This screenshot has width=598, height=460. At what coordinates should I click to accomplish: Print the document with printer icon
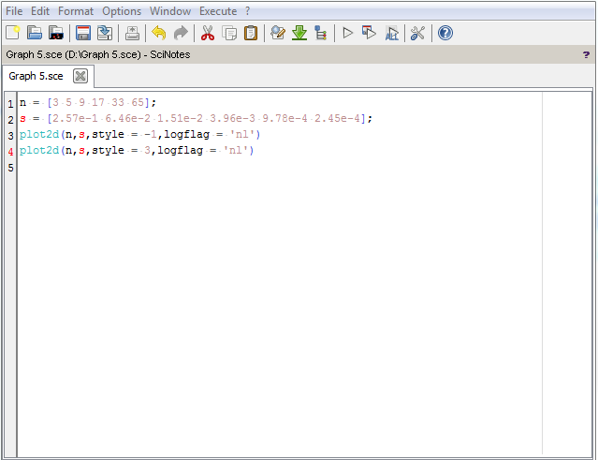click(x=132, y=33)
